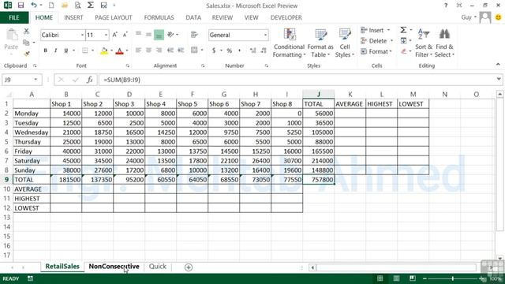Switch to Page Layout view in the status bar
The image size is (505, 284).
point(396,278)
